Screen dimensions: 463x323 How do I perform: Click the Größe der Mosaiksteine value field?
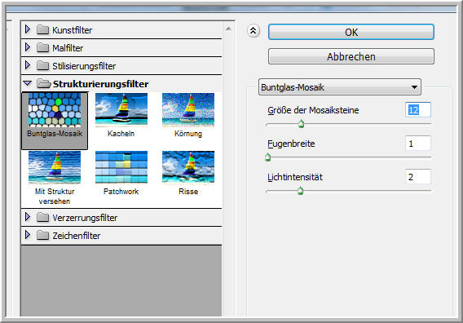tap(418, 110)
